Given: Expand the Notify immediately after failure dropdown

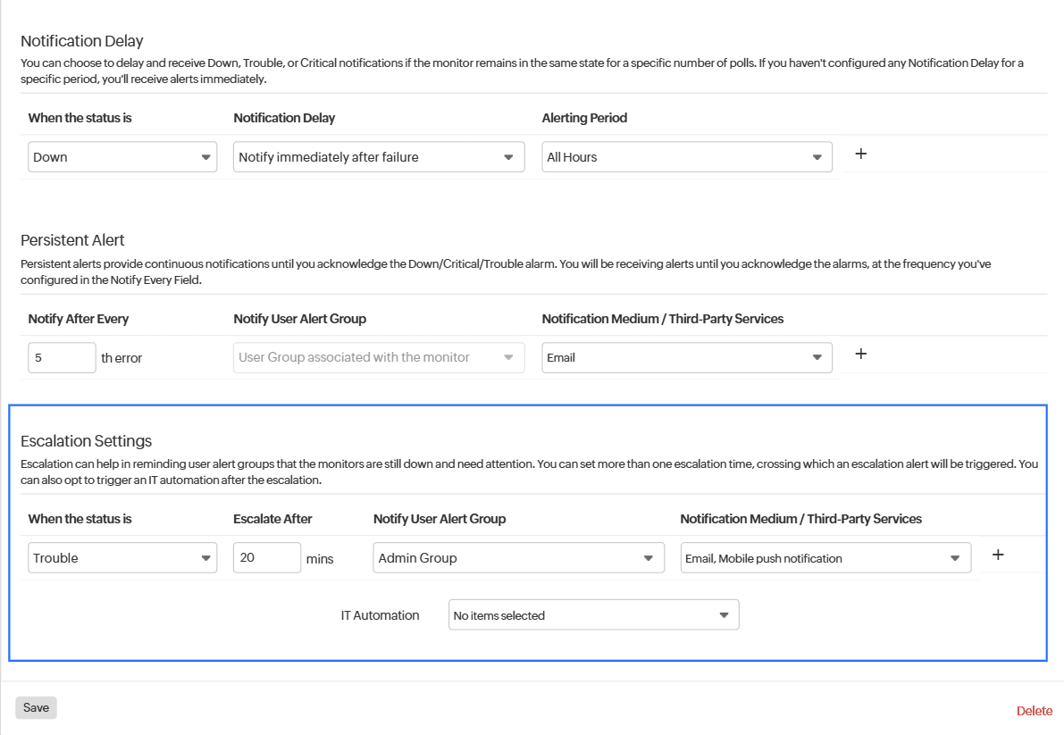Looking at the screenshot, I should (x=379, y=157).
